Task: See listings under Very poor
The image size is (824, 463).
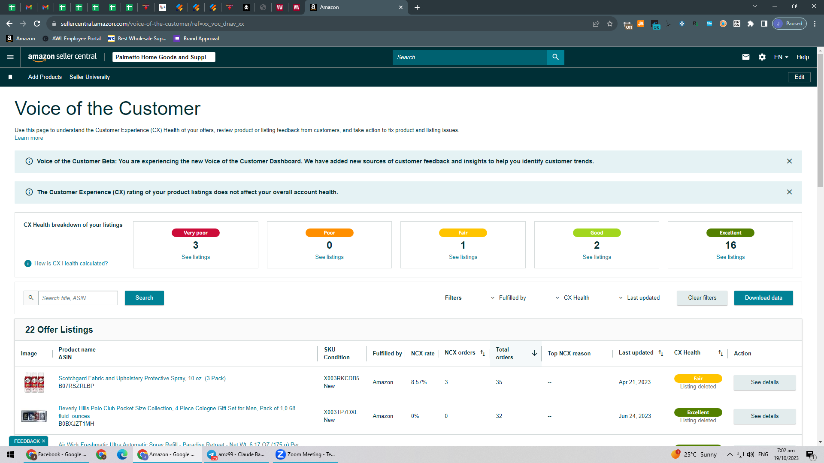Action: (196, 257)
